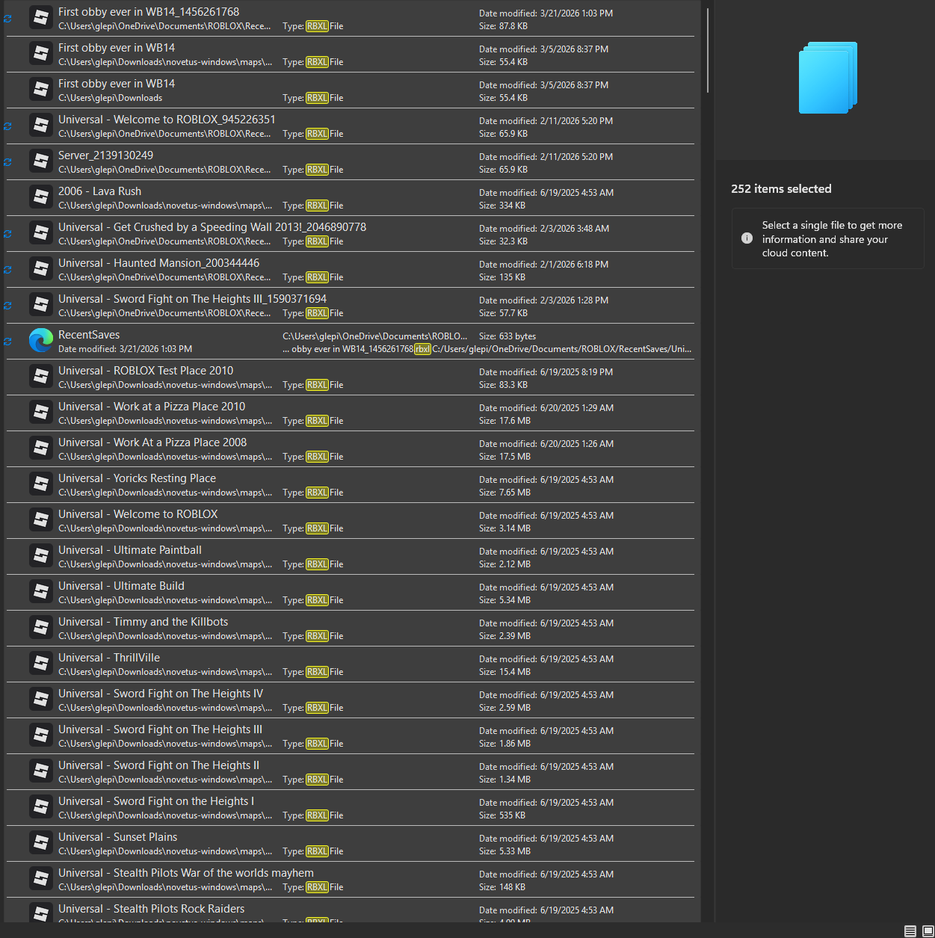935x938 pixels.
Task: Click the Roblox icon of Get Crushed by a Speeding Wall 2013
Action: (41, 233)
